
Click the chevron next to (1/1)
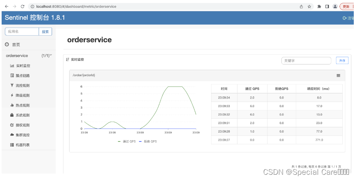pos(51,55)
